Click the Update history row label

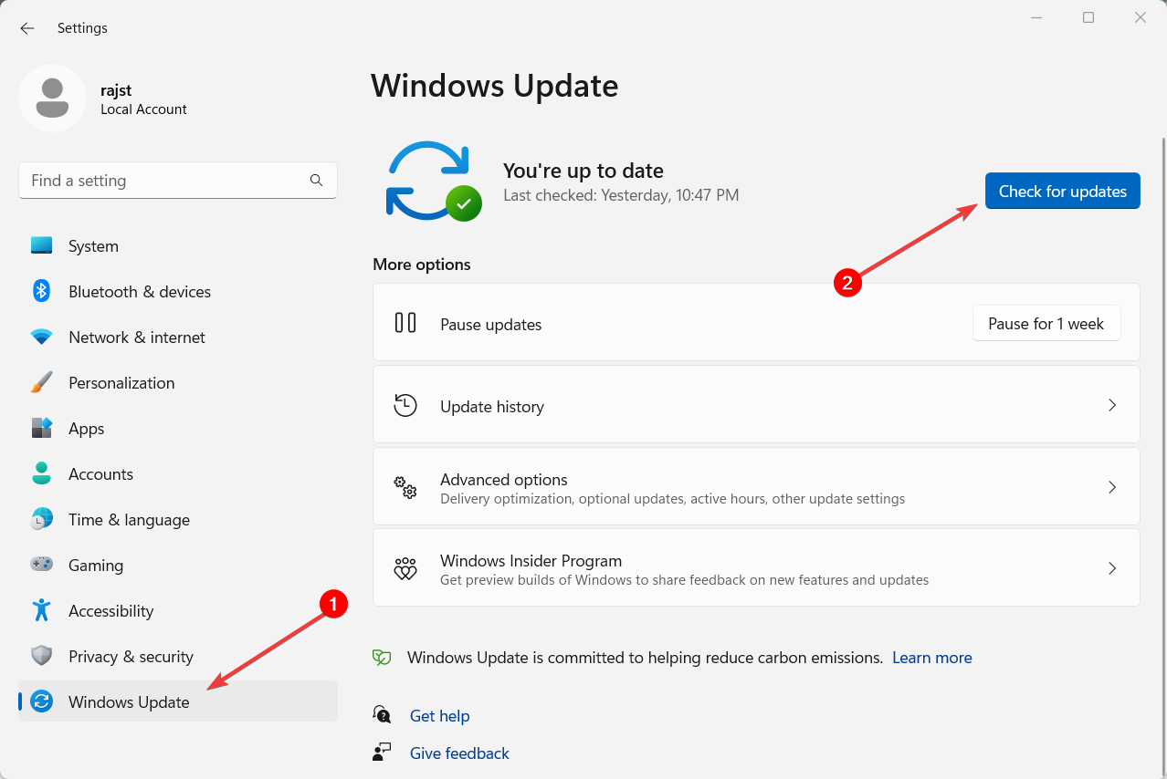tap(492, 407)
